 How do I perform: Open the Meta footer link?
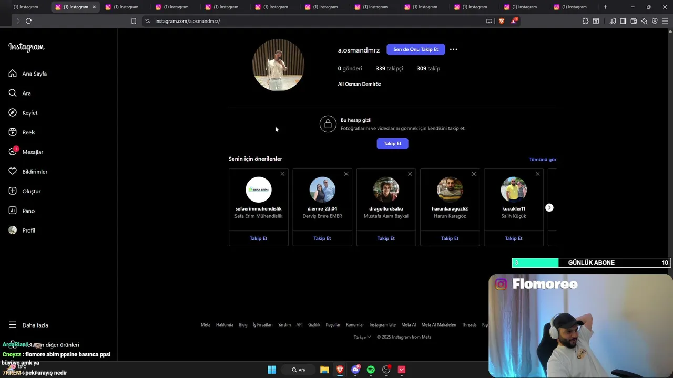click(x=206, y=325)
